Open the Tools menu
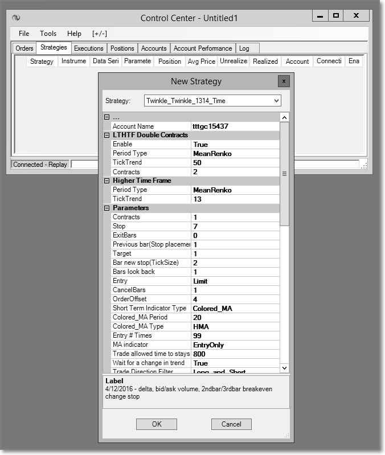Viewport: 385px width, 455px height. pos(48,34)
